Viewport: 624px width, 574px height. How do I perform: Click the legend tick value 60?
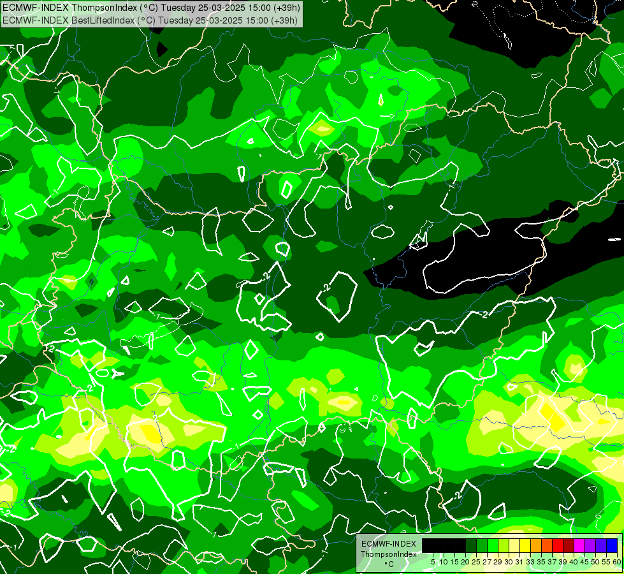point(617,562)
